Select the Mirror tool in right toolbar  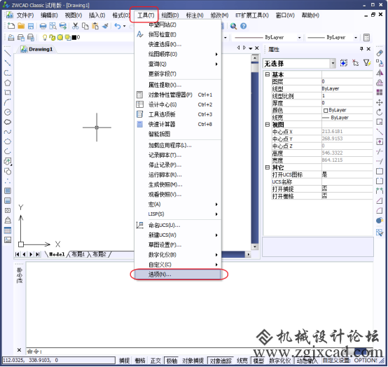click(x=380, y=73)
